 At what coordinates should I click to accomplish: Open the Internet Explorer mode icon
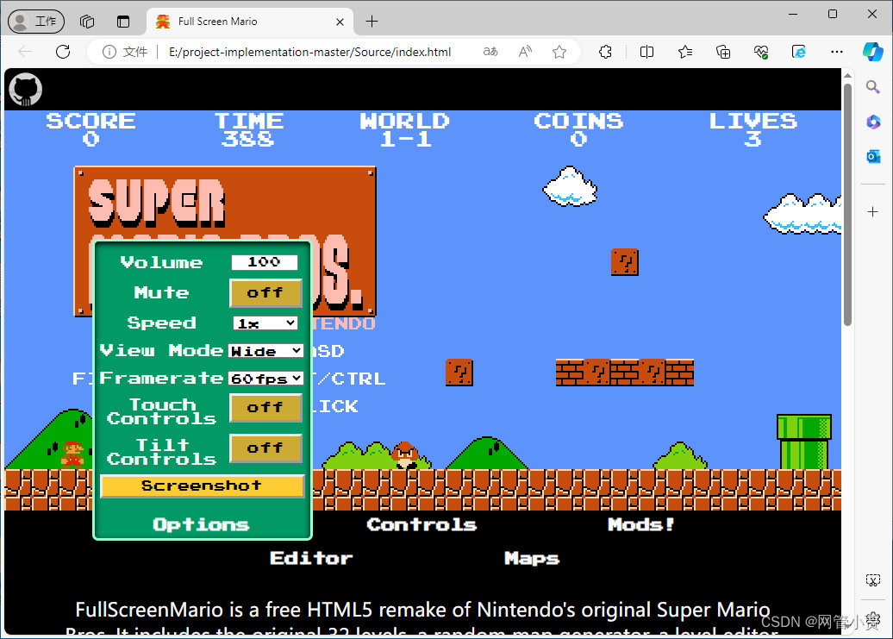[799, 52]
